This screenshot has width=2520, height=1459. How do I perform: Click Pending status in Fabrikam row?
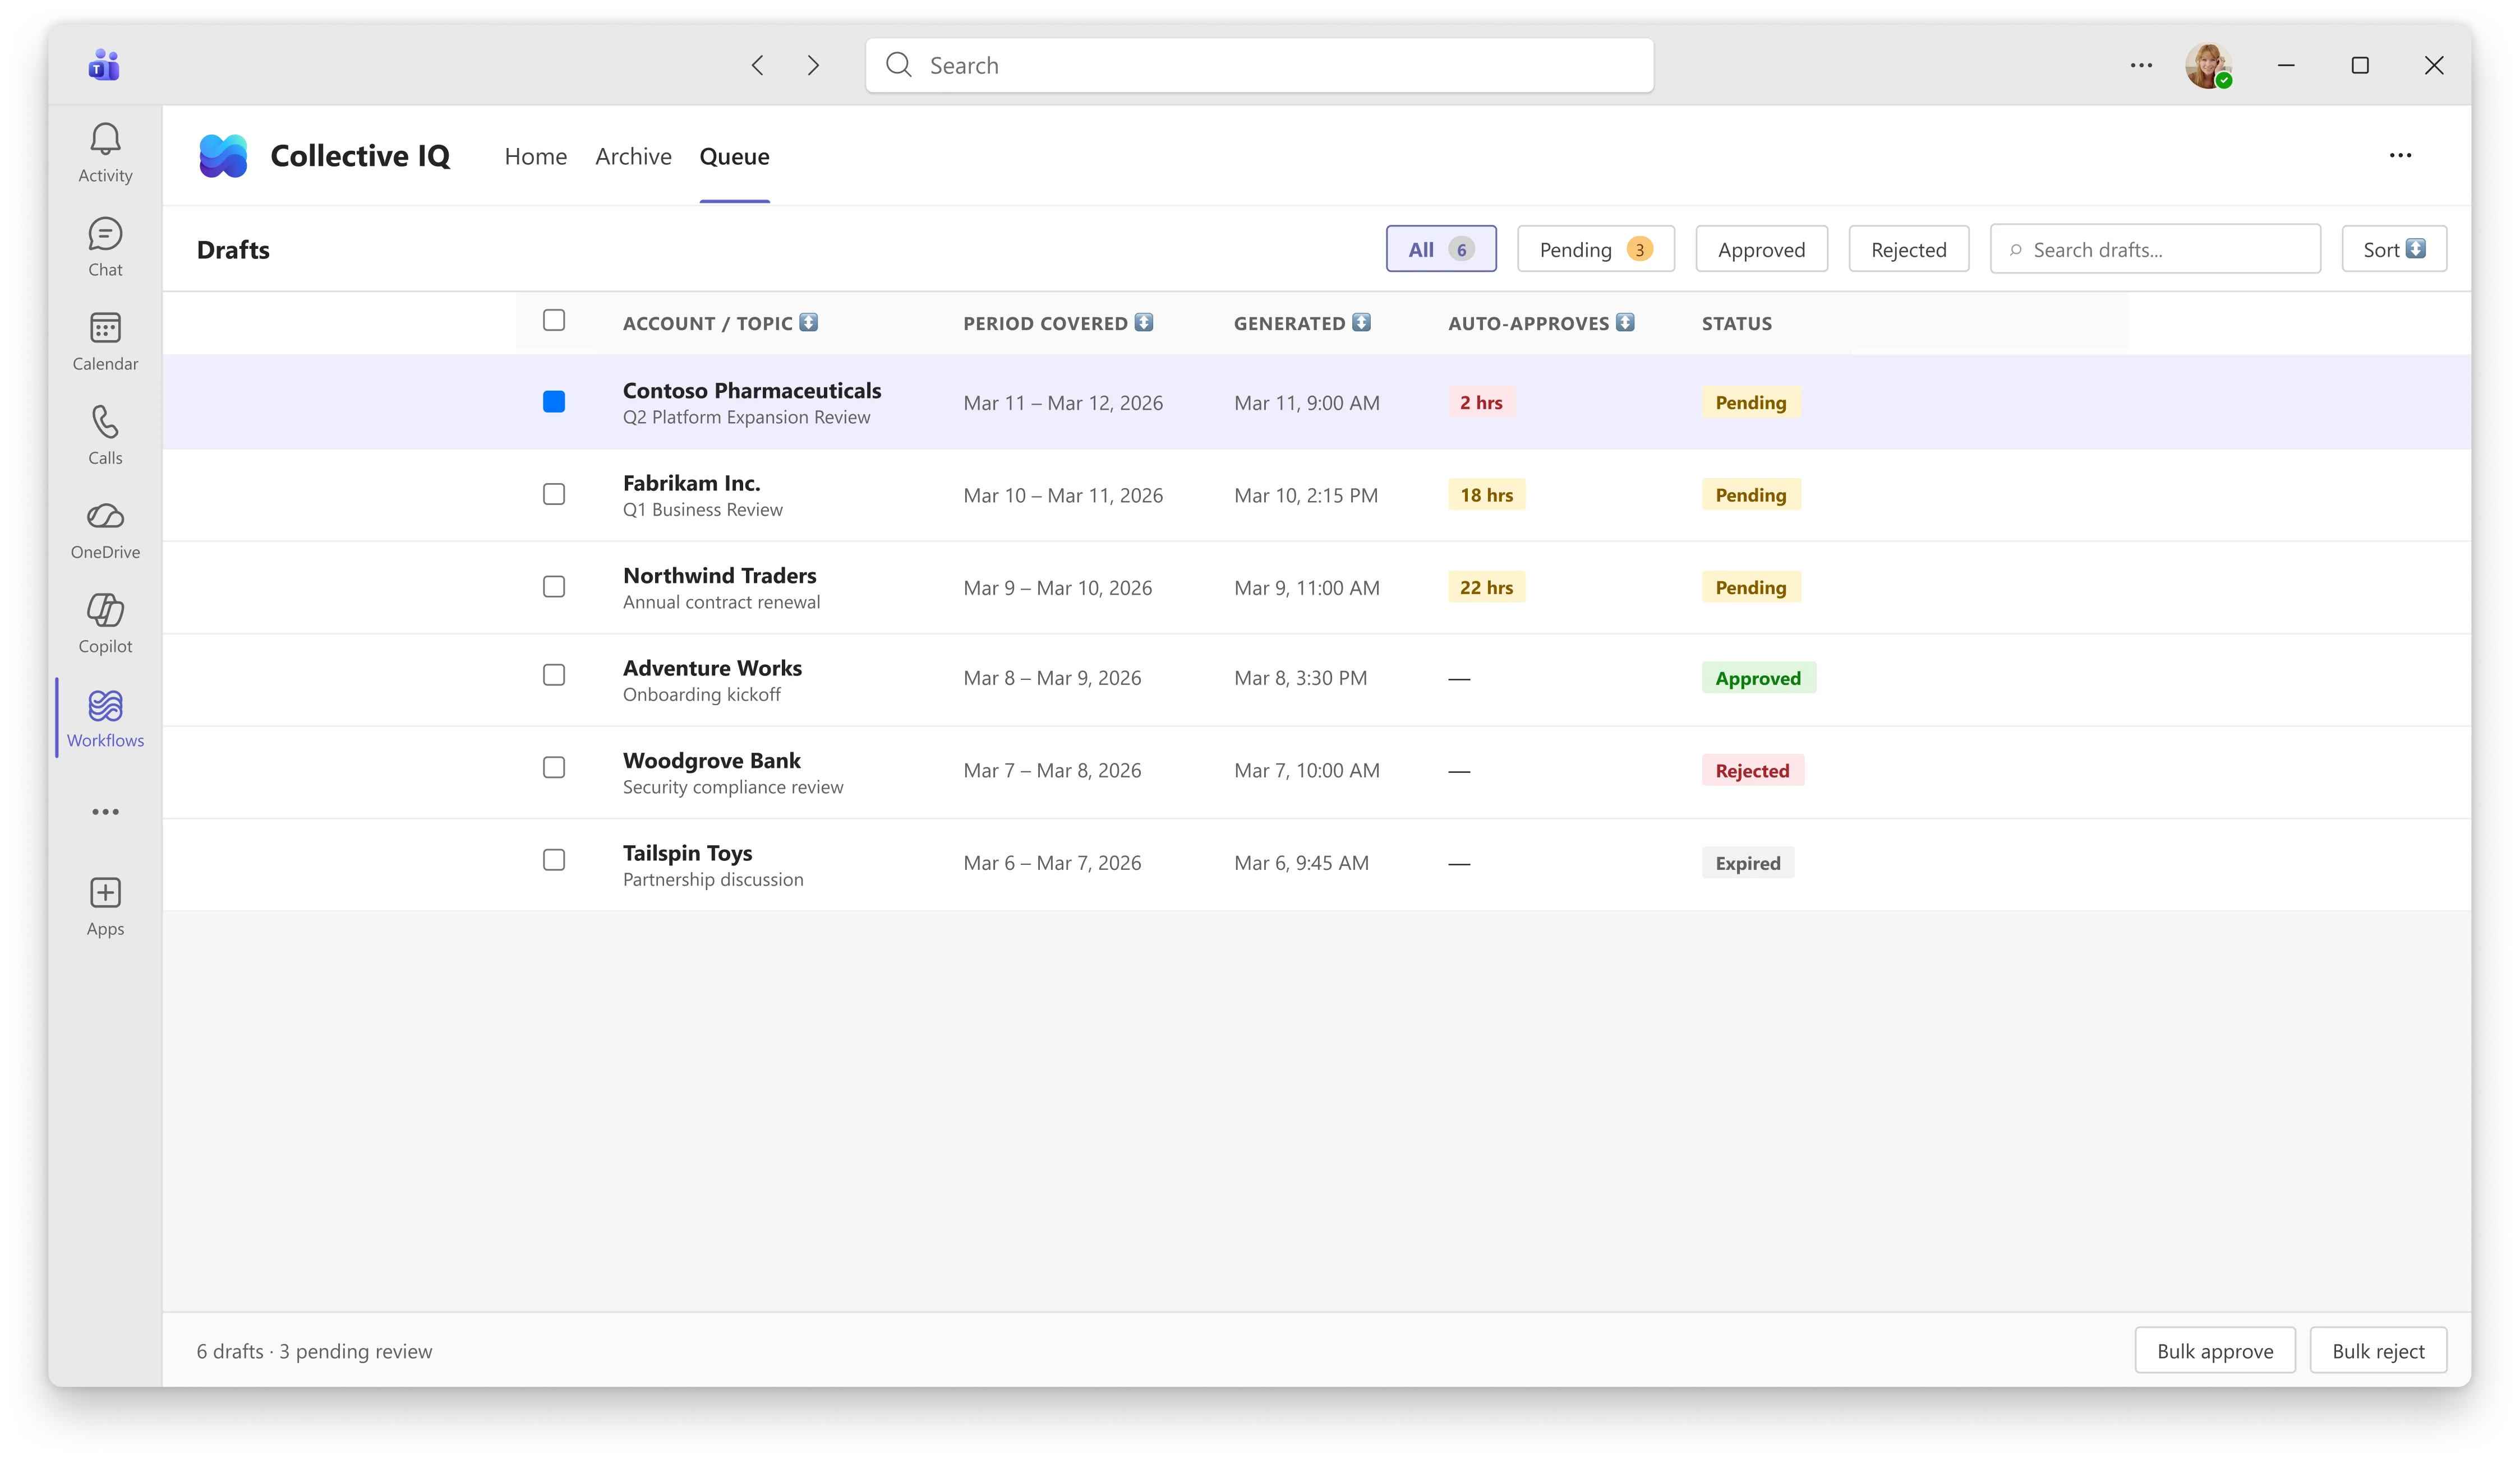(x=1750, y=495)
